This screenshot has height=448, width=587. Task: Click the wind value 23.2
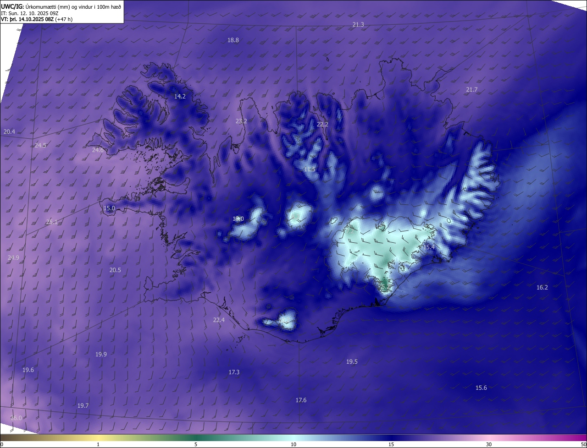point(241,121)
